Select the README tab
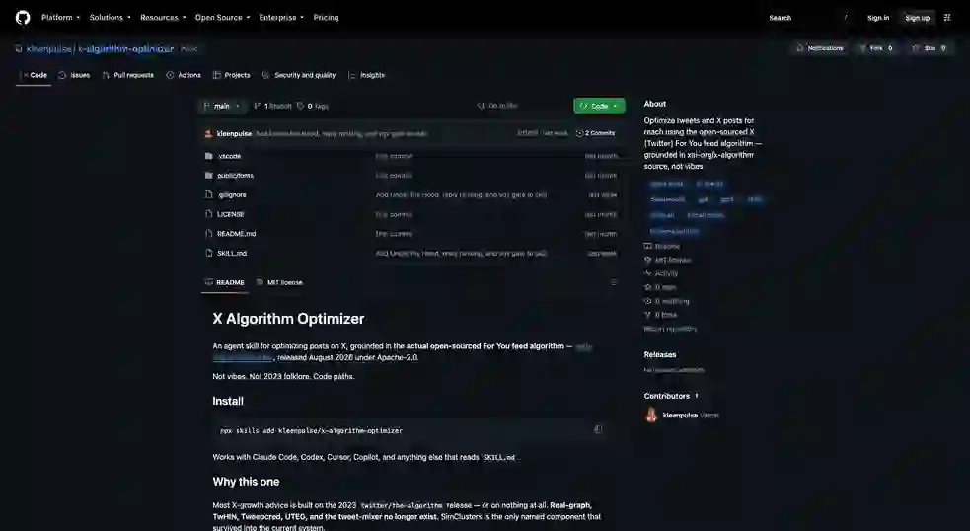970x531 pixels. coord(225,282)
